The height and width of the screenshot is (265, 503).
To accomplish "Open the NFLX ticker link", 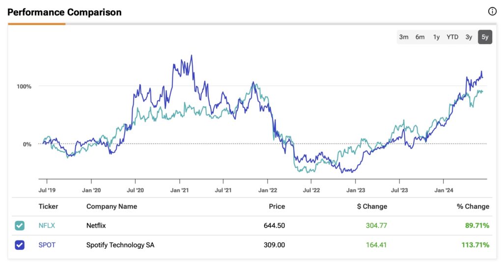I will pos(47,226).
